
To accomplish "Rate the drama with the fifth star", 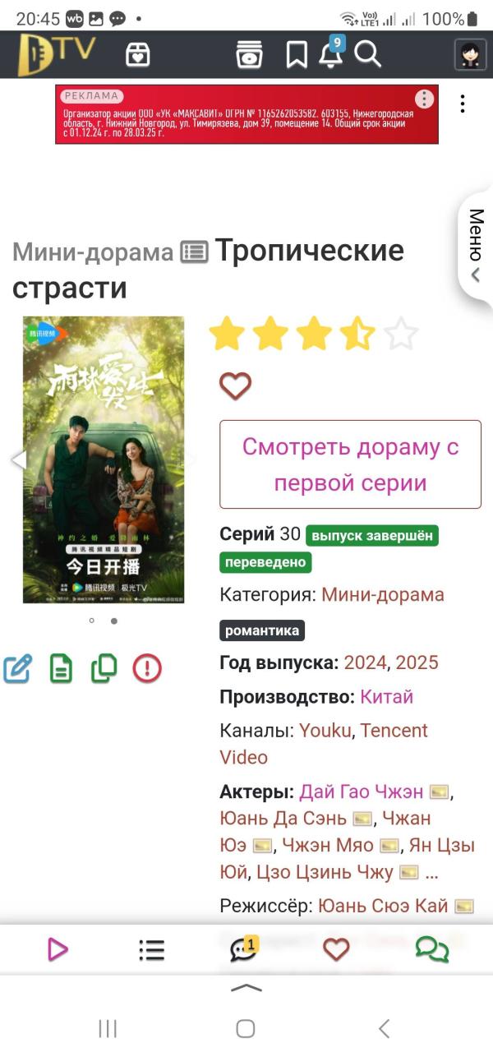I will 401,335.
